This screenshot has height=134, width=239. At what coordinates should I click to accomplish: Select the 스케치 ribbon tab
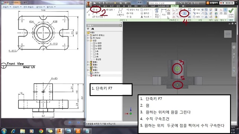tap(175, 6)
